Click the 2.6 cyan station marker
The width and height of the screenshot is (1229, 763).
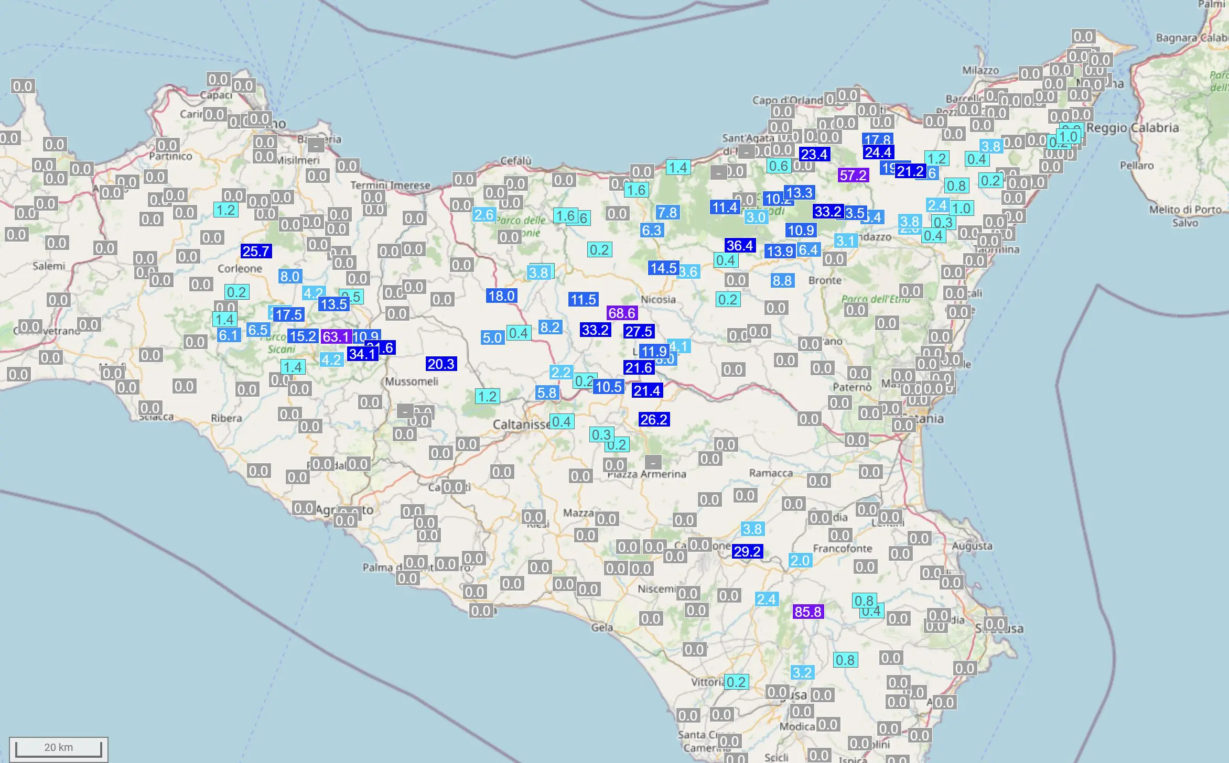[484, 215]
